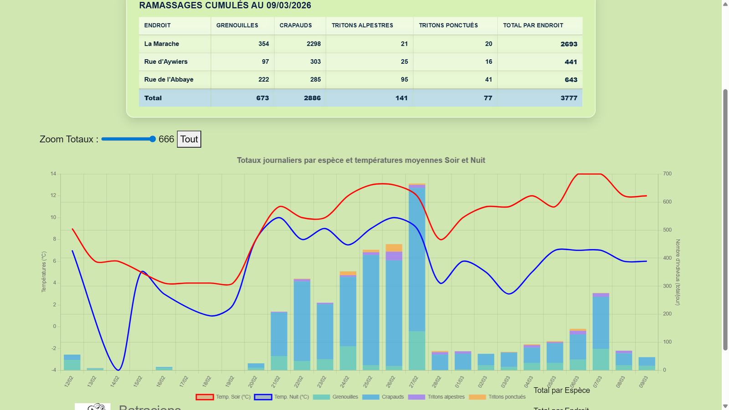Hide the Grenouilles dataset via legend
This screenshot has width=729, height=410.
[x=322, y=397]
